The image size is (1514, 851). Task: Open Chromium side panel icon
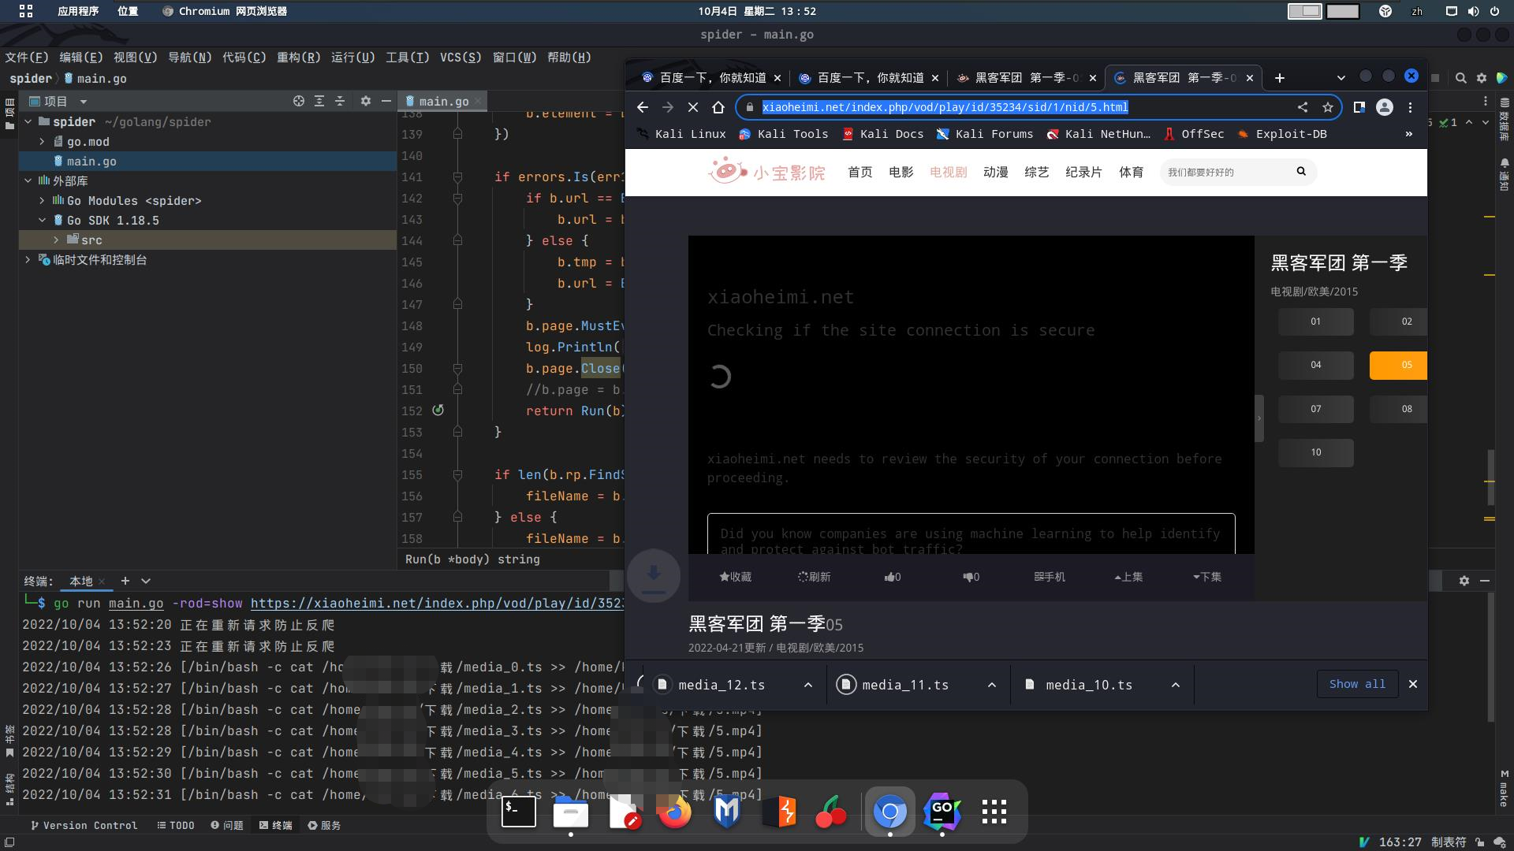click(1359, 107)
